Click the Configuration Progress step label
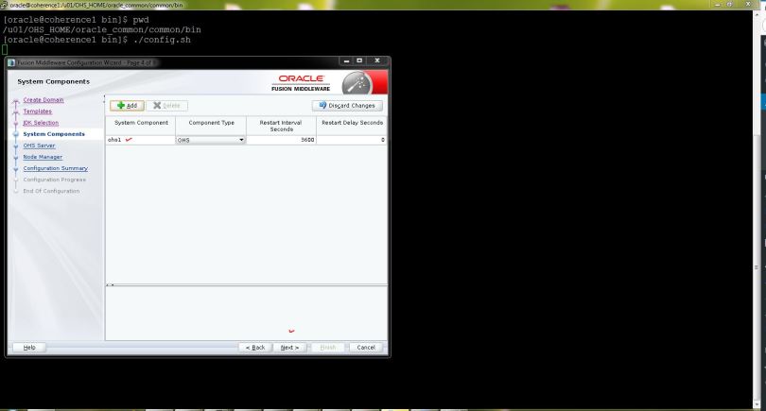The width and height of the screenshot is (766, 411). [x=54, y=180]
